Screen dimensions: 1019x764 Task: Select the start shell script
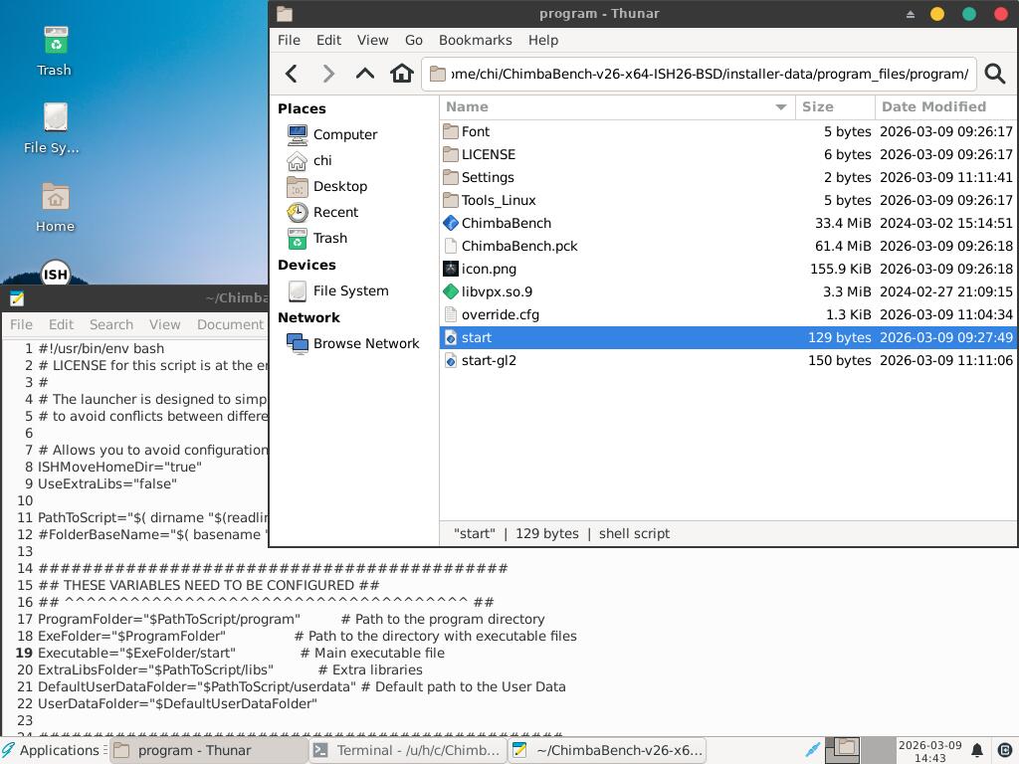pos(728,338)
